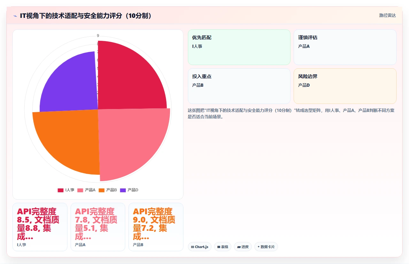Click the 产品D legend label text

point(133,190)
